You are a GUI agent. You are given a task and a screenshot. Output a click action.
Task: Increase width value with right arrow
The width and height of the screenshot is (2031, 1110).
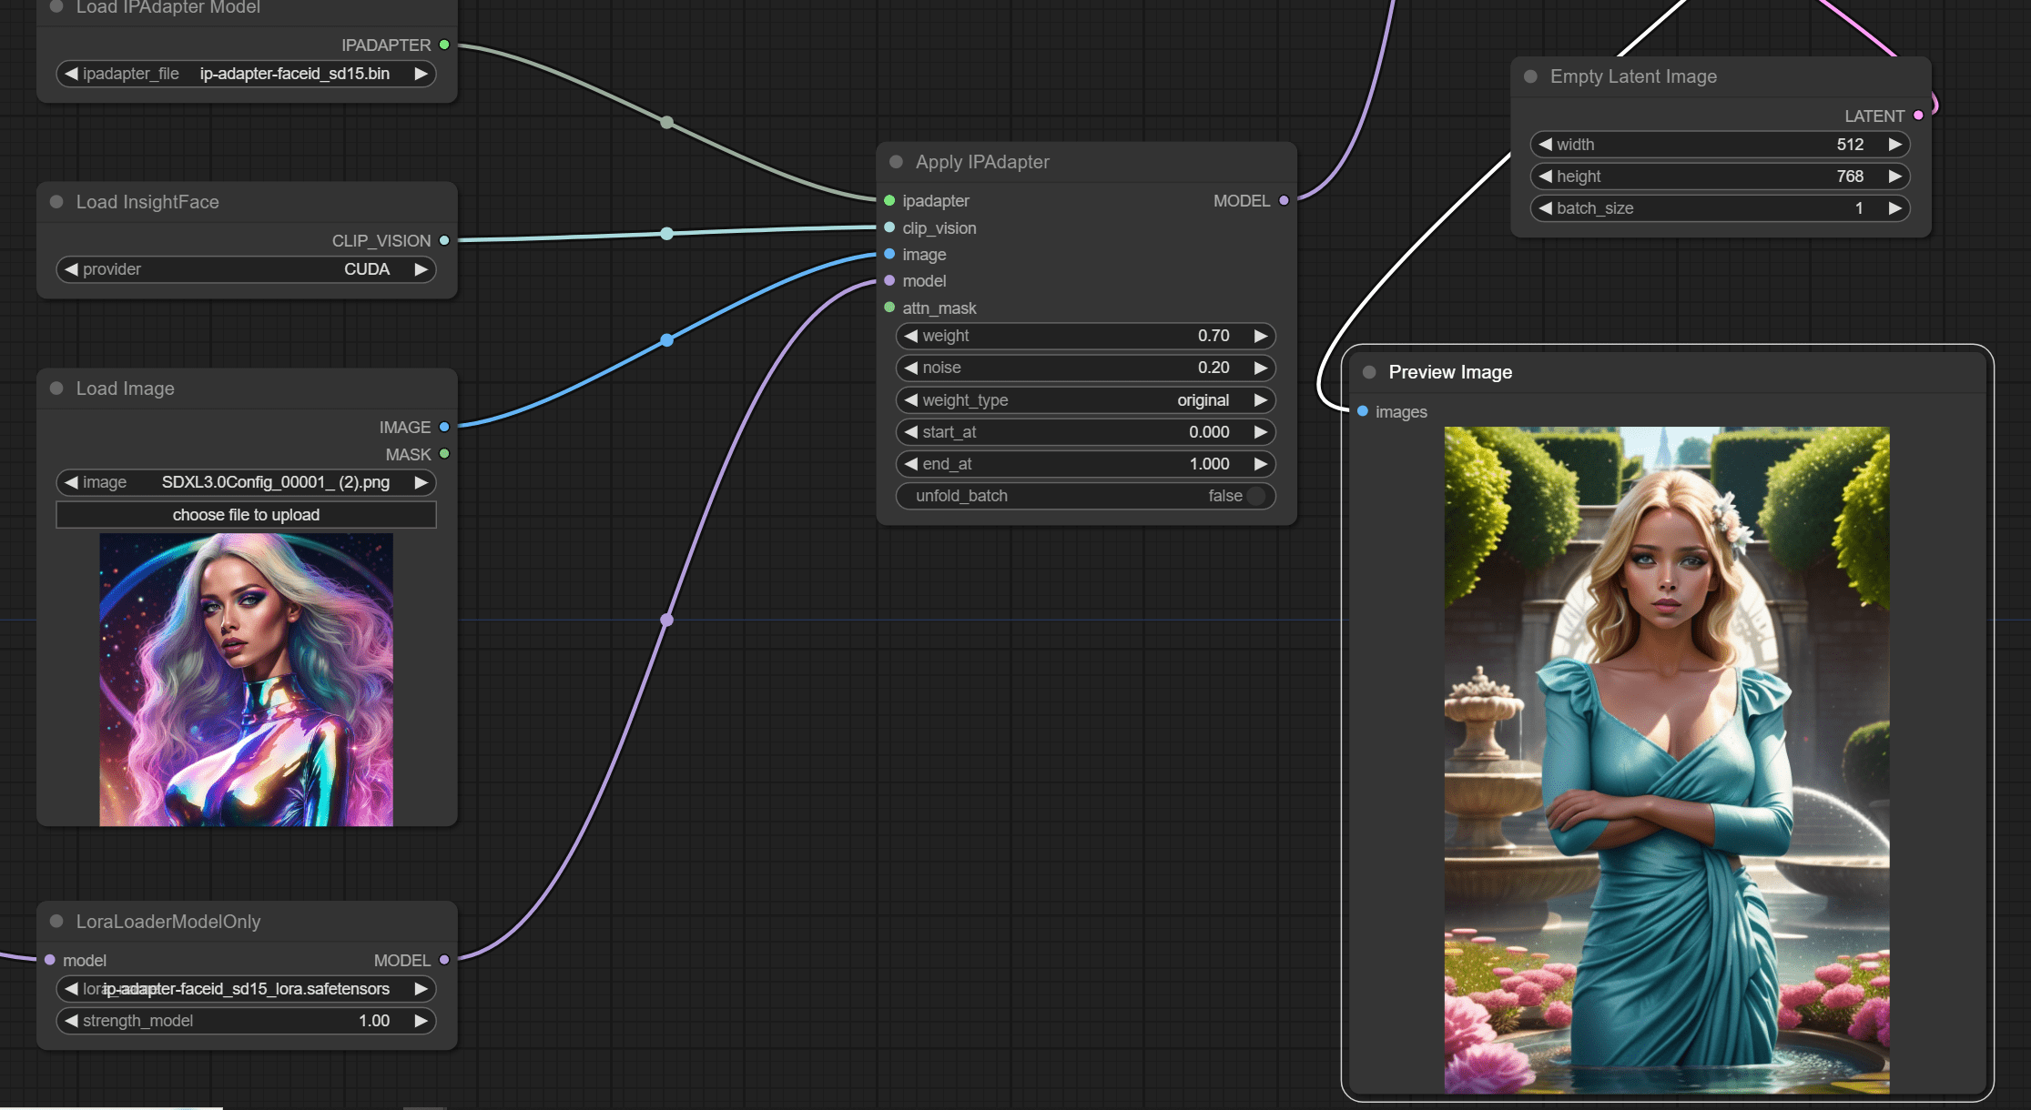tap(1894, 145)
